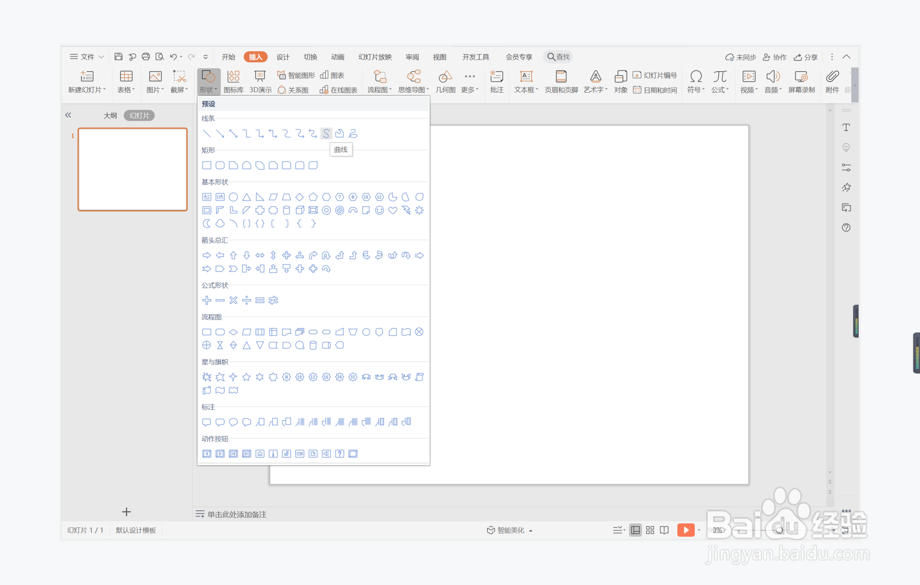The width and height of the screenshot is (920, 585).
Task: Start slideshow with orange play button
Action: 686,530
